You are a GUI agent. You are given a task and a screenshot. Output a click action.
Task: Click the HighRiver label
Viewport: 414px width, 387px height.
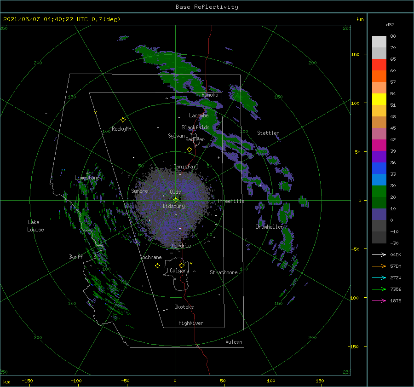pos(191,323)
